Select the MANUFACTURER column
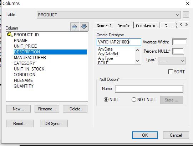 pyautogui.click(x=30, y=58)
